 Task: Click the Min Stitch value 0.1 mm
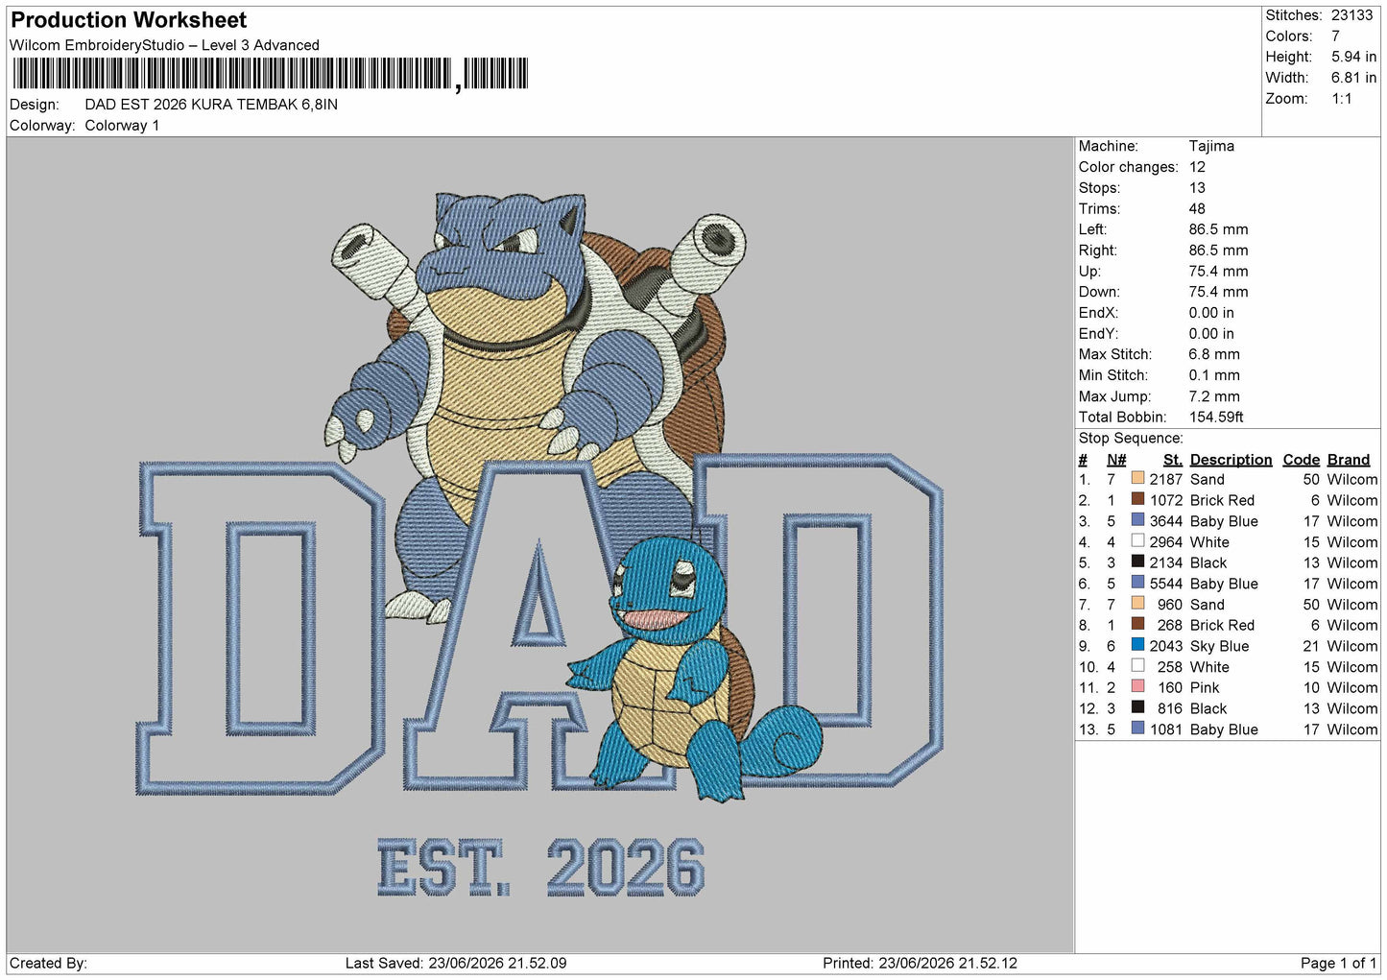click(1214, 375)
